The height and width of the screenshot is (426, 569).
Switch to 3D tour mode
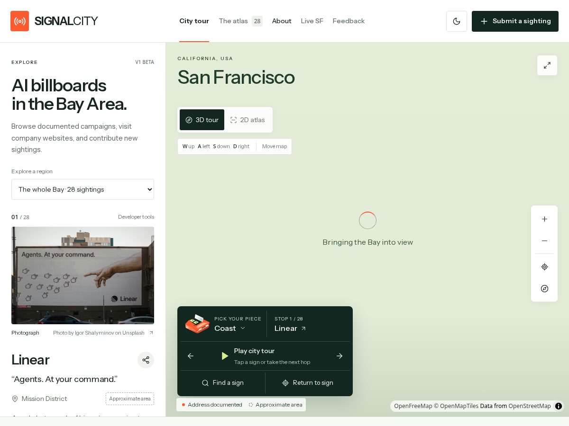pyautogui.click(x=202, y=120)
